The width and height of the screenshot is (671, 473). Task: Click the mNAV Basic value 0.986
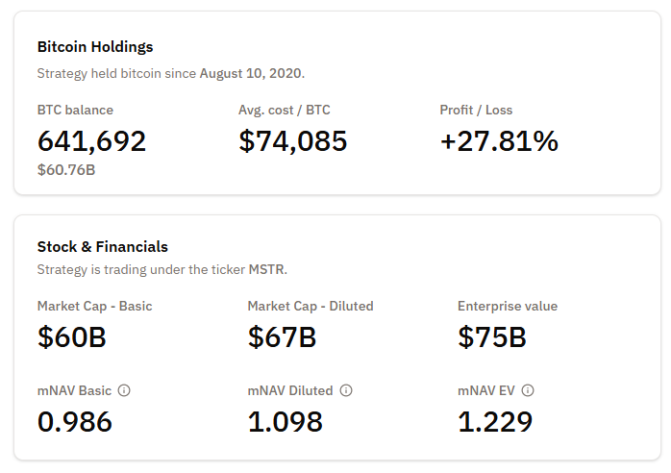point(75,421)
